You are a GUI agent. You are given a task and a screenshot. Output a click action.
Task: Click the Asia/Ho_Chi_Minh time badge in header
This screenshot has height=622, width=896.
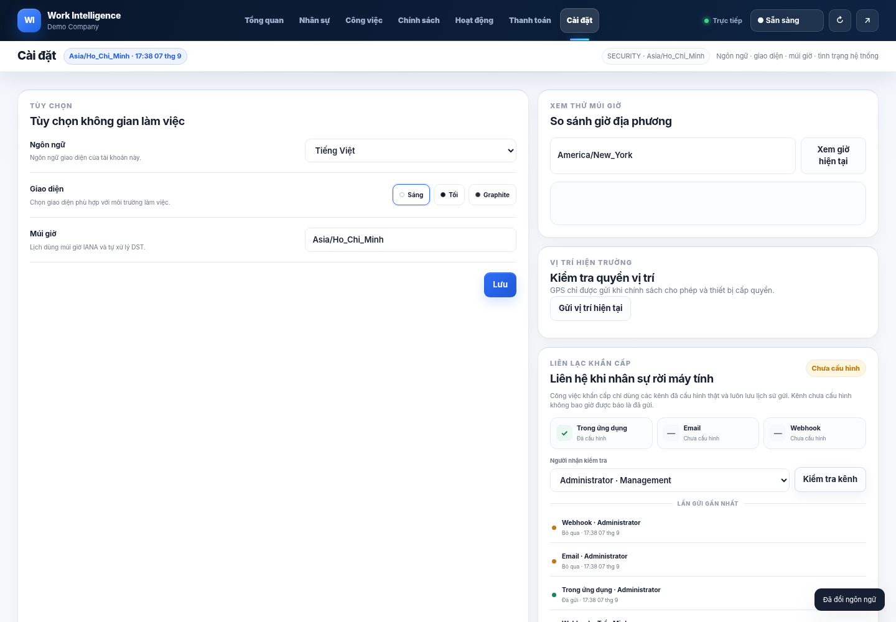point(125,56)
